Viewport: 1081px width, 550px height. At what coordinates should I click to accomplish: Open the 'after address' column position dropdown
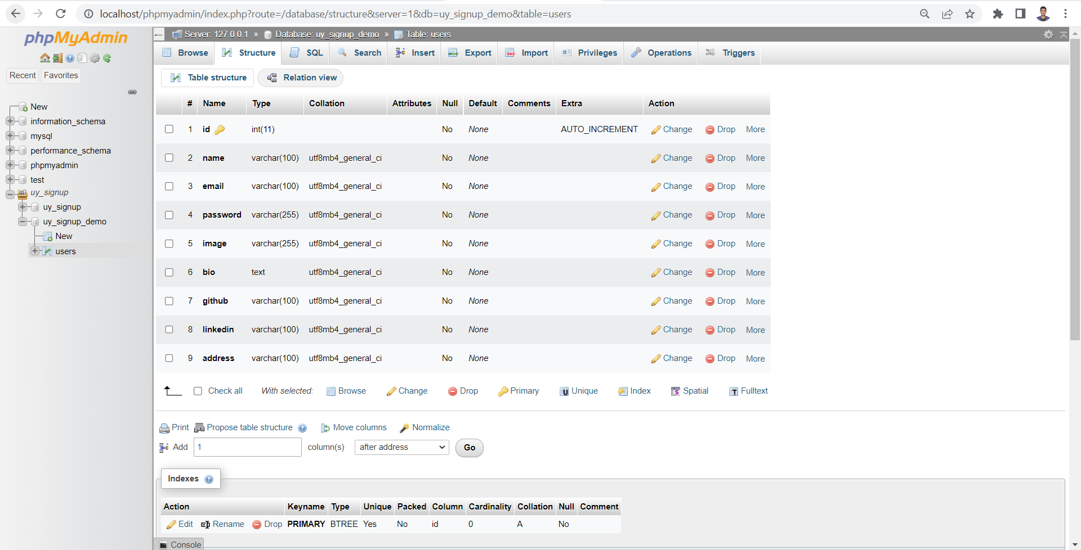click(401, 447)
